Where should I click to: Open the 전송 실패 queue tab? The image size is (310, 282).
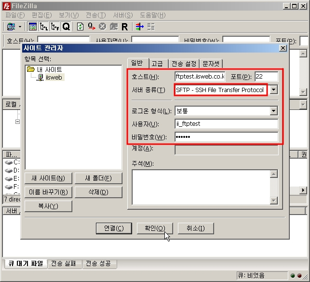[64, 264]
